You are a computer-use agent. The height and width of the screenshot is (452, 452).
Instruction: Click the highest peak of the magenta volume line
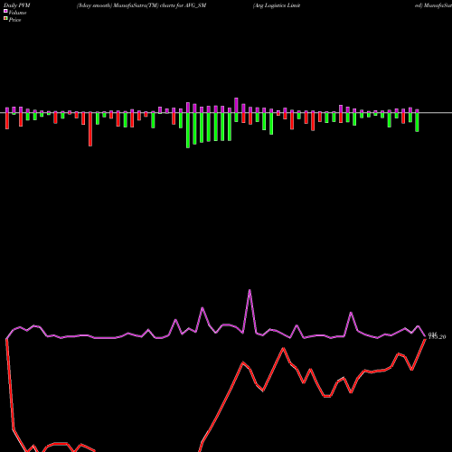(250, 290)
